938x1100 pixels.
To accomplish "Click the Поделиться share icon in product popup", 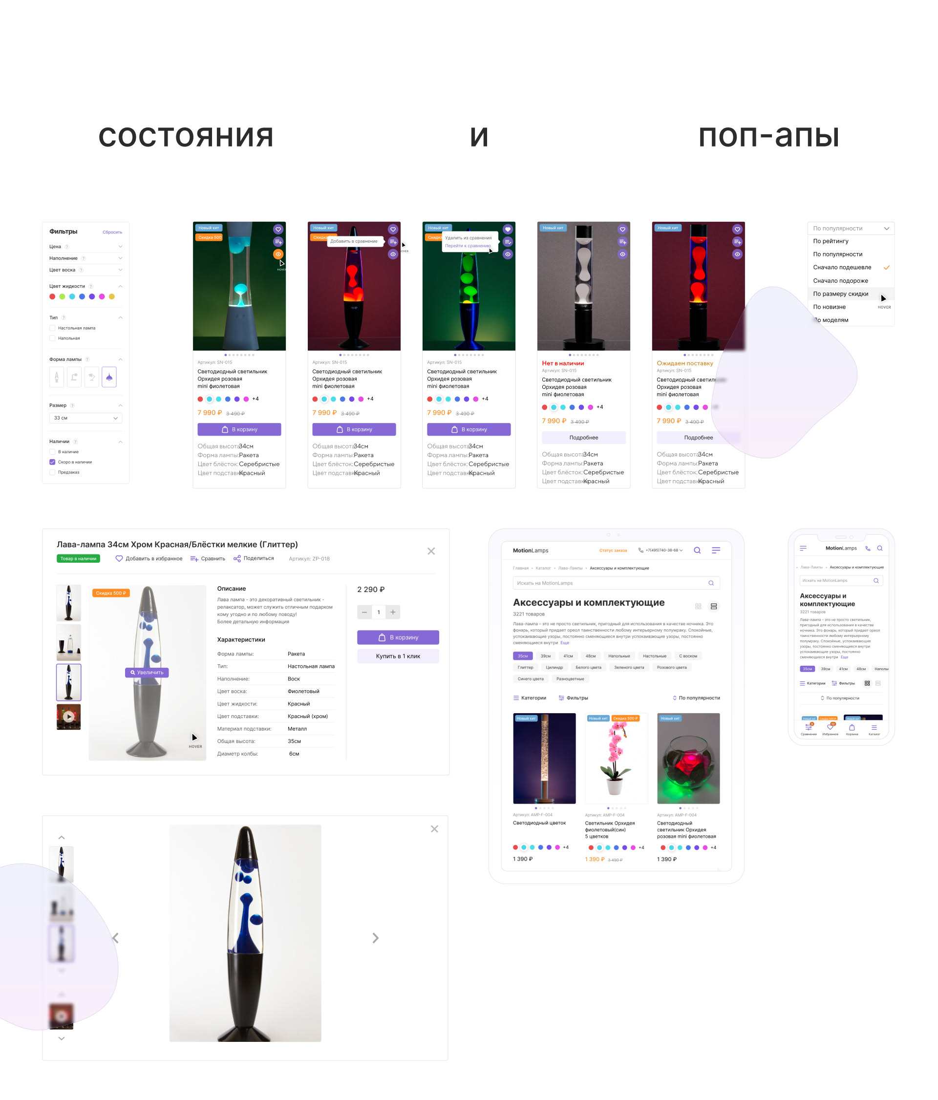I will click(237, 558).
